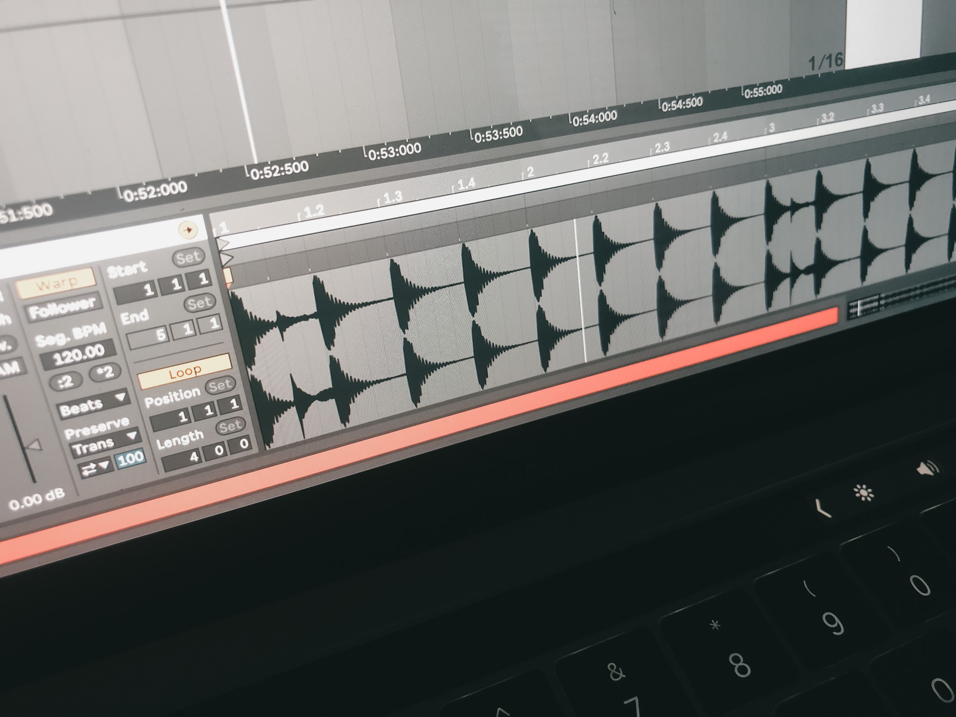Viewport: 956px width, 717px height.
Task: Click beat ruler marker 3.4
Action: (924, 99)
